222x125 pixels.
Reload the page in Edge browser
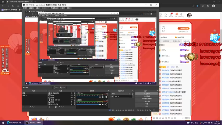click(x=13, y=6)
